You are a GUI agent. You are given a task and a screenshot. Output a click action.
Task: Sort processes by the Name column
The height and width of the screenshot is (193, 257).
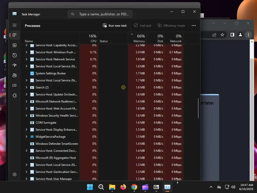50,38
